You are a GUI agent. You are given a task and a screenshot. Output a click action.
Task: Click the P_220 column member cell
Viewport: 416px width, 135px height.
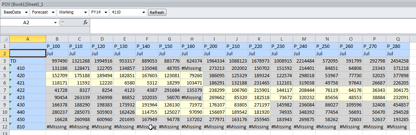coord(259,46)
